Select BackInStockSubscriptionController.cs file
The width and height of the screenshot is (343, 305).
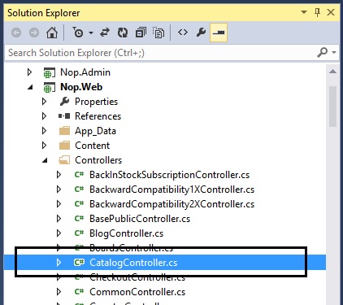pos(169,175)
